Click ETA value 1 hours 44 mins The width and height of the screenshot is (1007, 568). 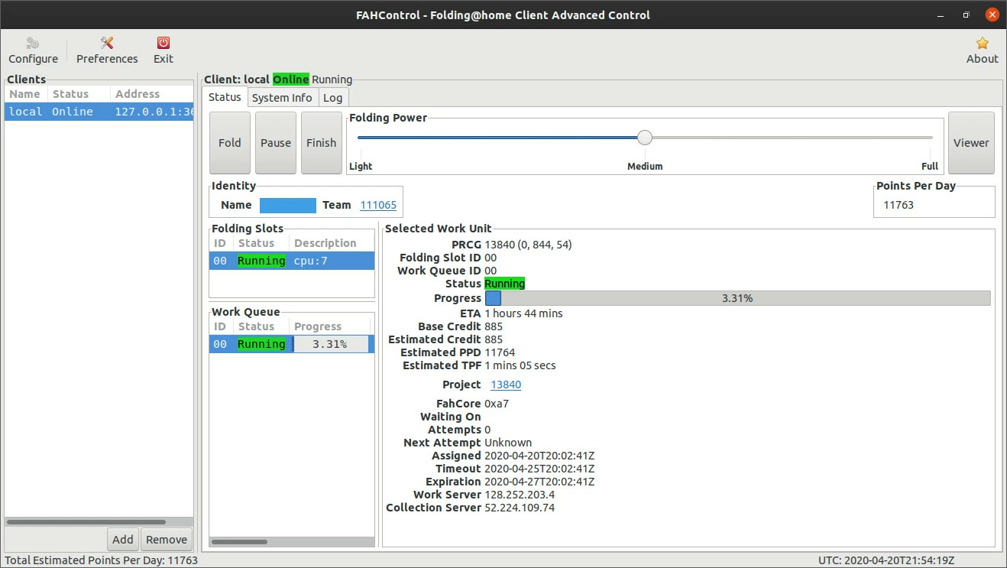(523, 313)
